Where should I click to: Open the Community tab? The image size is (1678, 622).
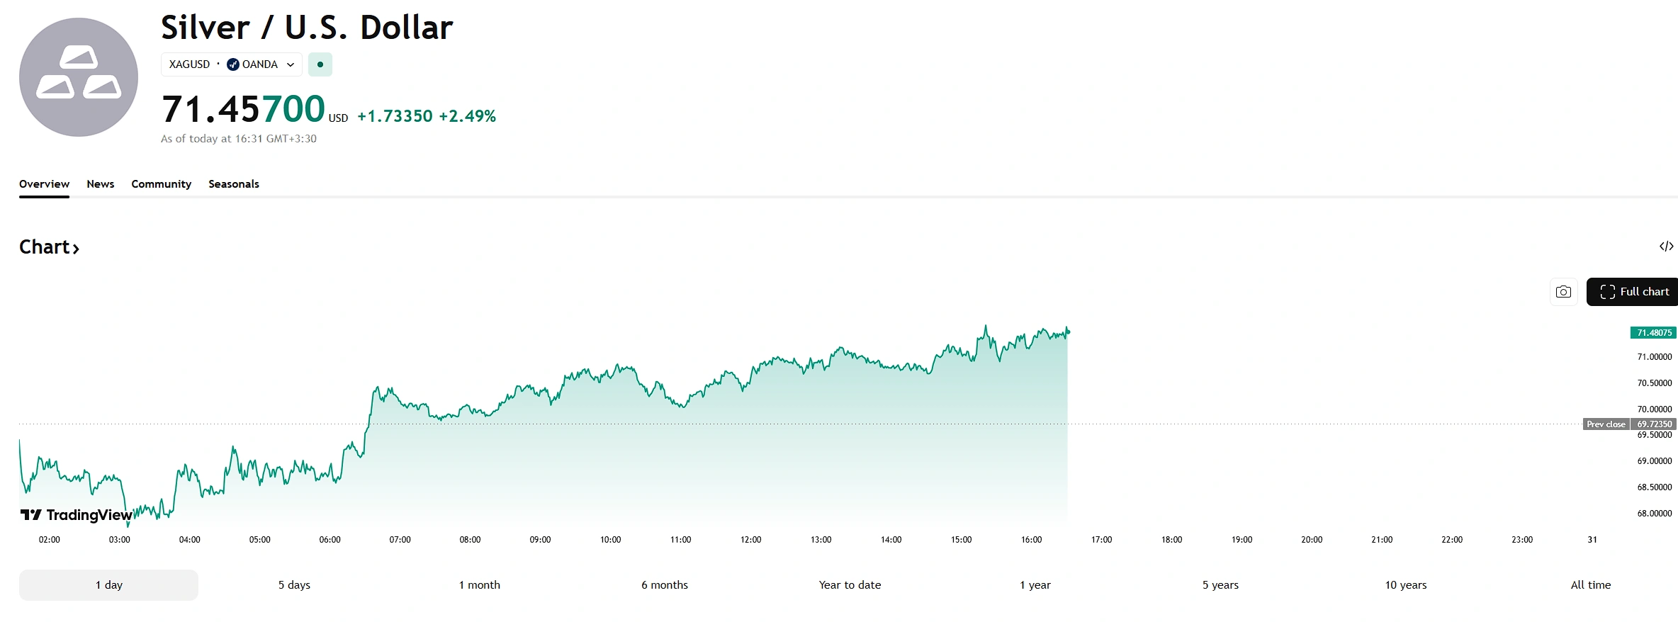click(161, 184)
